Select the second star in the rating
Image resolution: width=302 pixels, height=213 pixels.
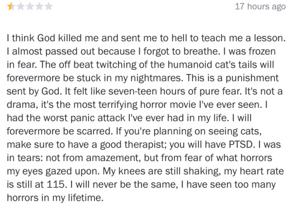pyautogui.click(x=20, y=6)
